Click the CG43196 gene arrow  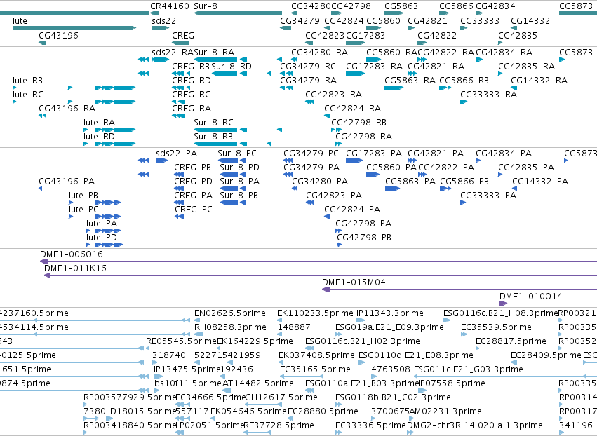[42, 43]
